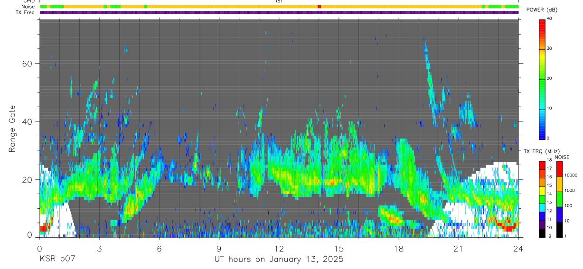This screenshot has height=269, width=583.
Task: Click the 'UT hours on January 13, 2025' axis title
Action: (x=279, y=260)
